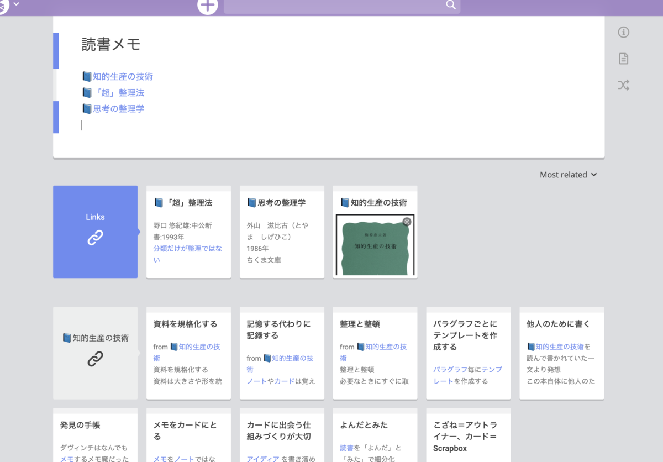Open the 「超」整理法 related card

[188, 232]
